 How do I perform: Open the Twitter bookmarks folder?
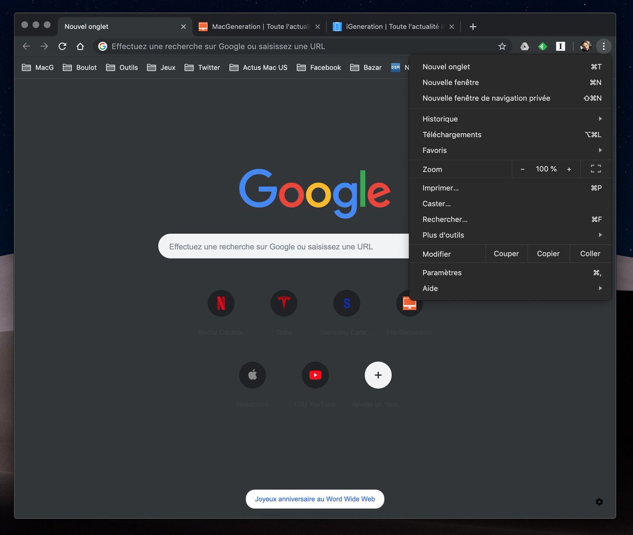pyautogui.click(x=203, y=68)
